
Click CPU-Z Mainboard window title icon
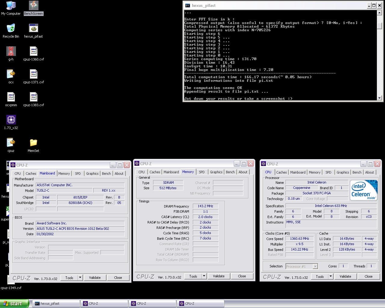(13, 165)
